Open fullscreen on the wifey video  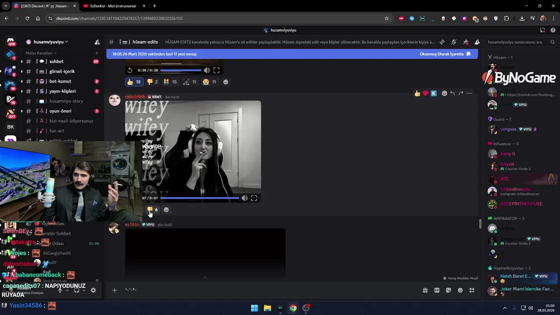click(254, 198)
